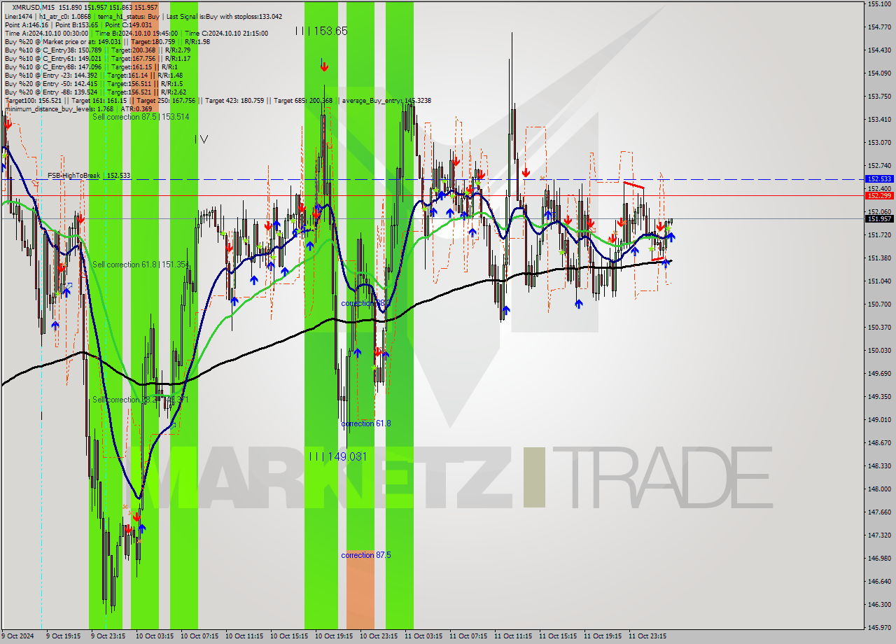Click the '11 Oct 07:15' time axis label
Viewport: 896px width, 644px height.
point(467,636)
